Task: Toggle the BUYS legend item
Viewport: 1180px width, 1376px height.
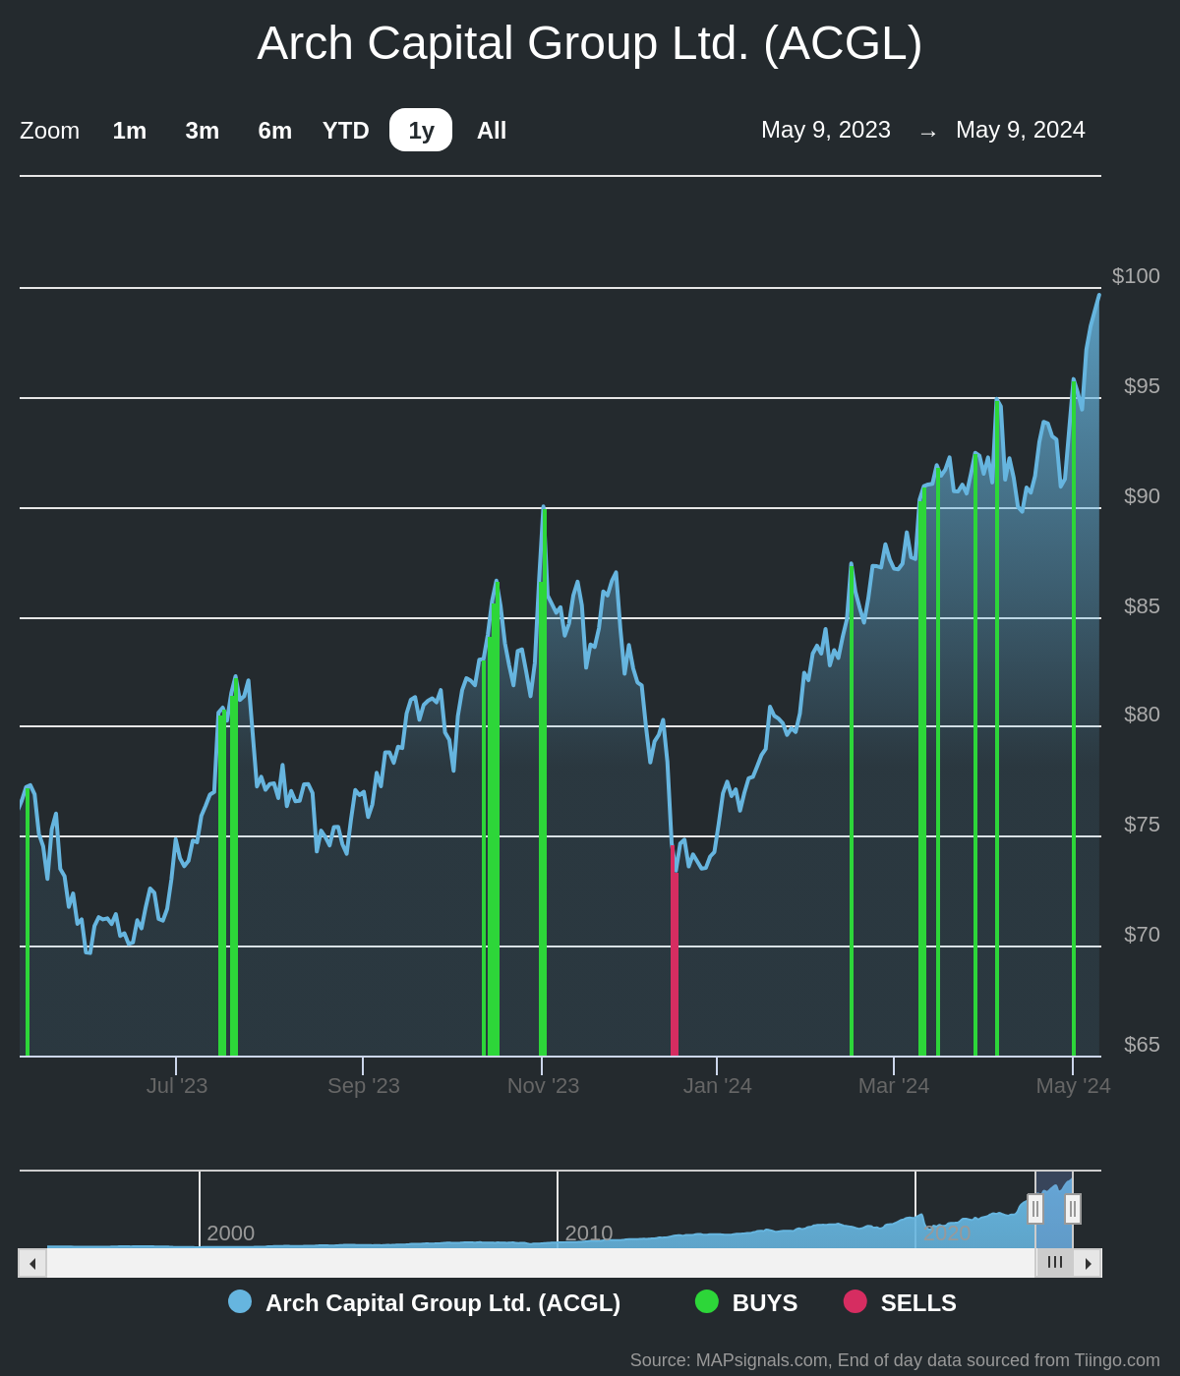Action: (746, 1302)
